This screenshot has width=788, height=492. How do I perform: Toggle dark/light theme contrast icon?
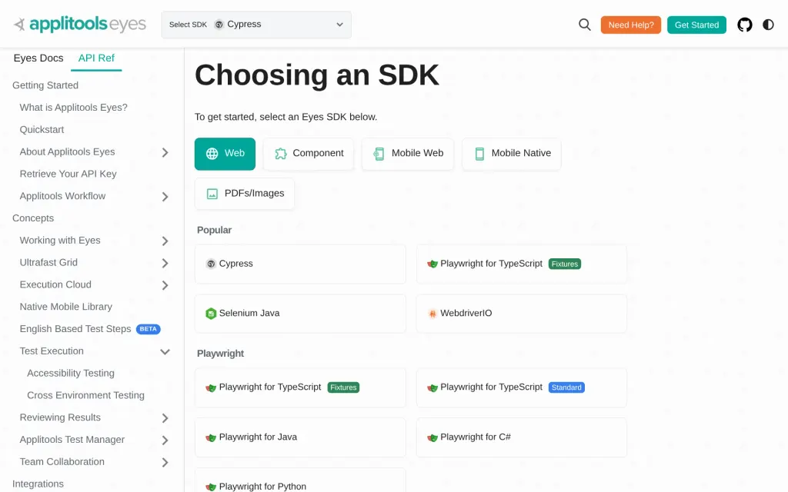[768, 25]
